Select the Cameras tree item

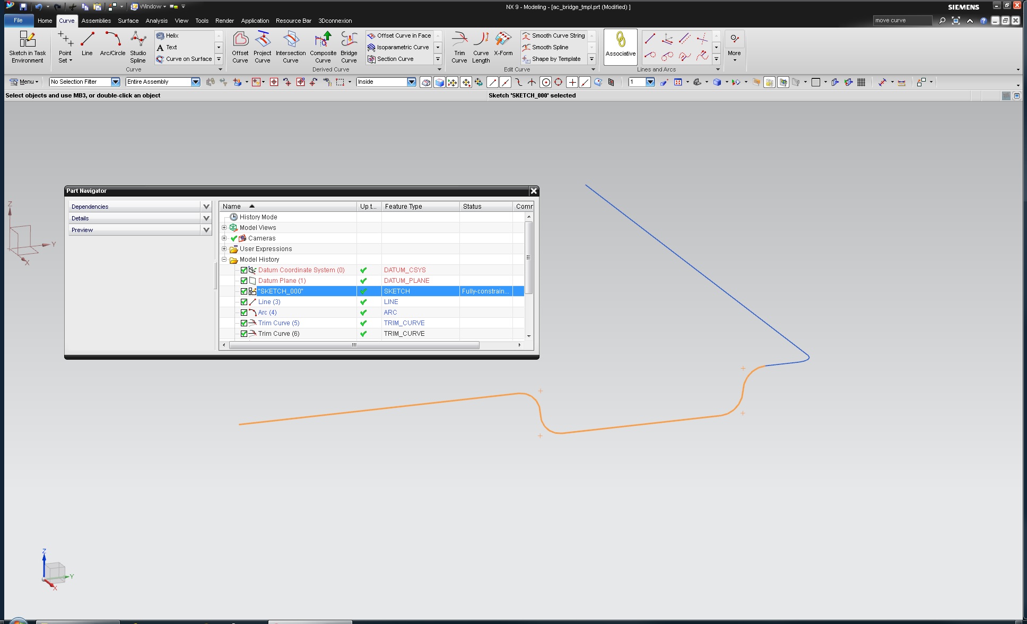(x=262, y=238)
